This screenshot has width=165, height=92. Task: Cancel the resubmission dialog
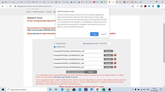(103, 34)
